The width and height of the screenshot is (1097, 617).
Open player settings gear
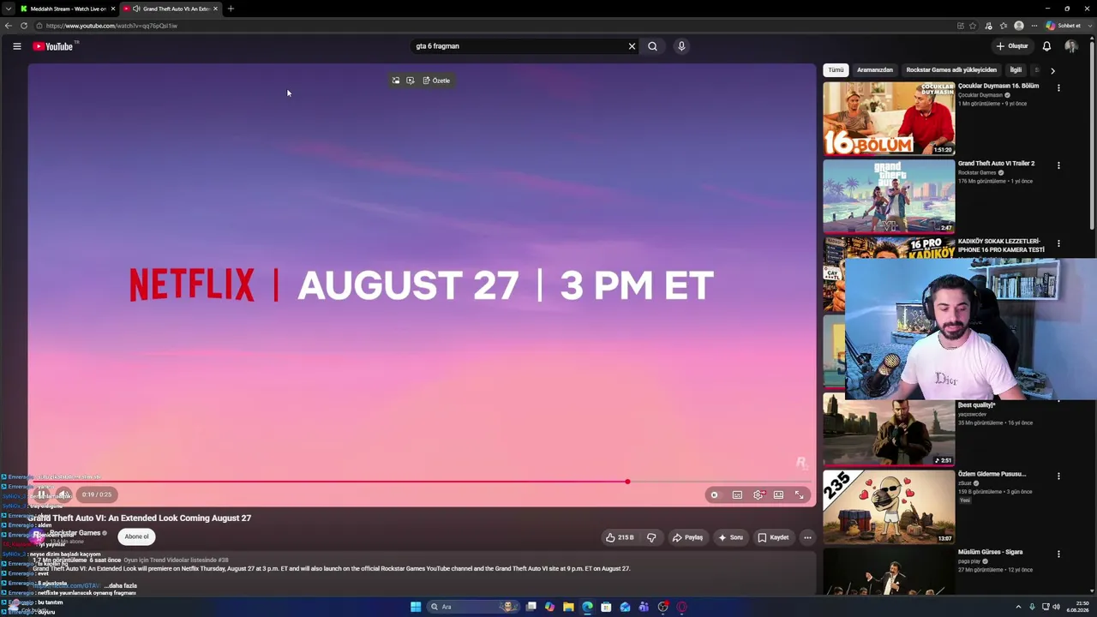(758, 494)
